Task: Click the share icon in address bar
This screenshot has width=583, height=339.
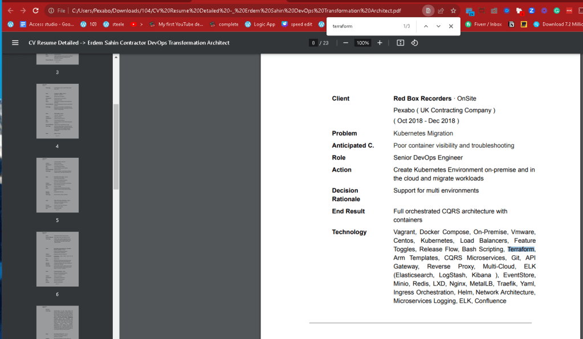Action: (x=441, y=11)
